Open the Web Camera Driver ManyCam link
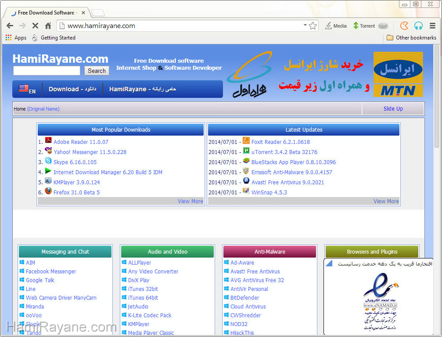Image resolution: width=442 pixels, height=337 pixels. click(x=61, y=298)
